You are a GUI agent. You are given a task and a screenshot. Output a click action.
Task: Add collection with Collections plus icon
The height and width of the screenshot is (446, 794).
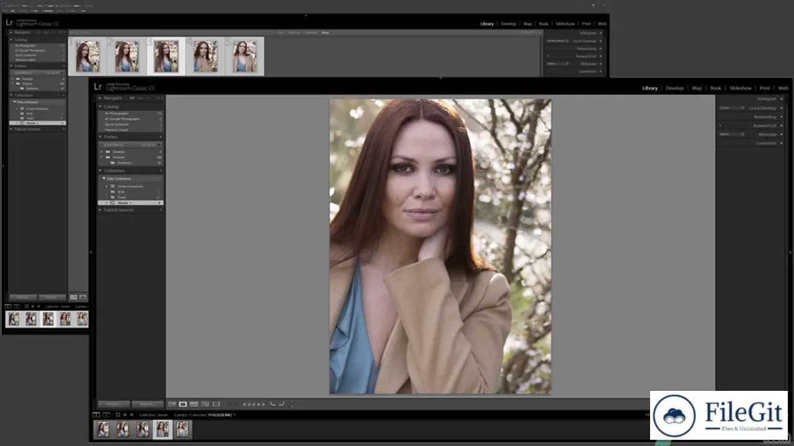tap(160, 170)
